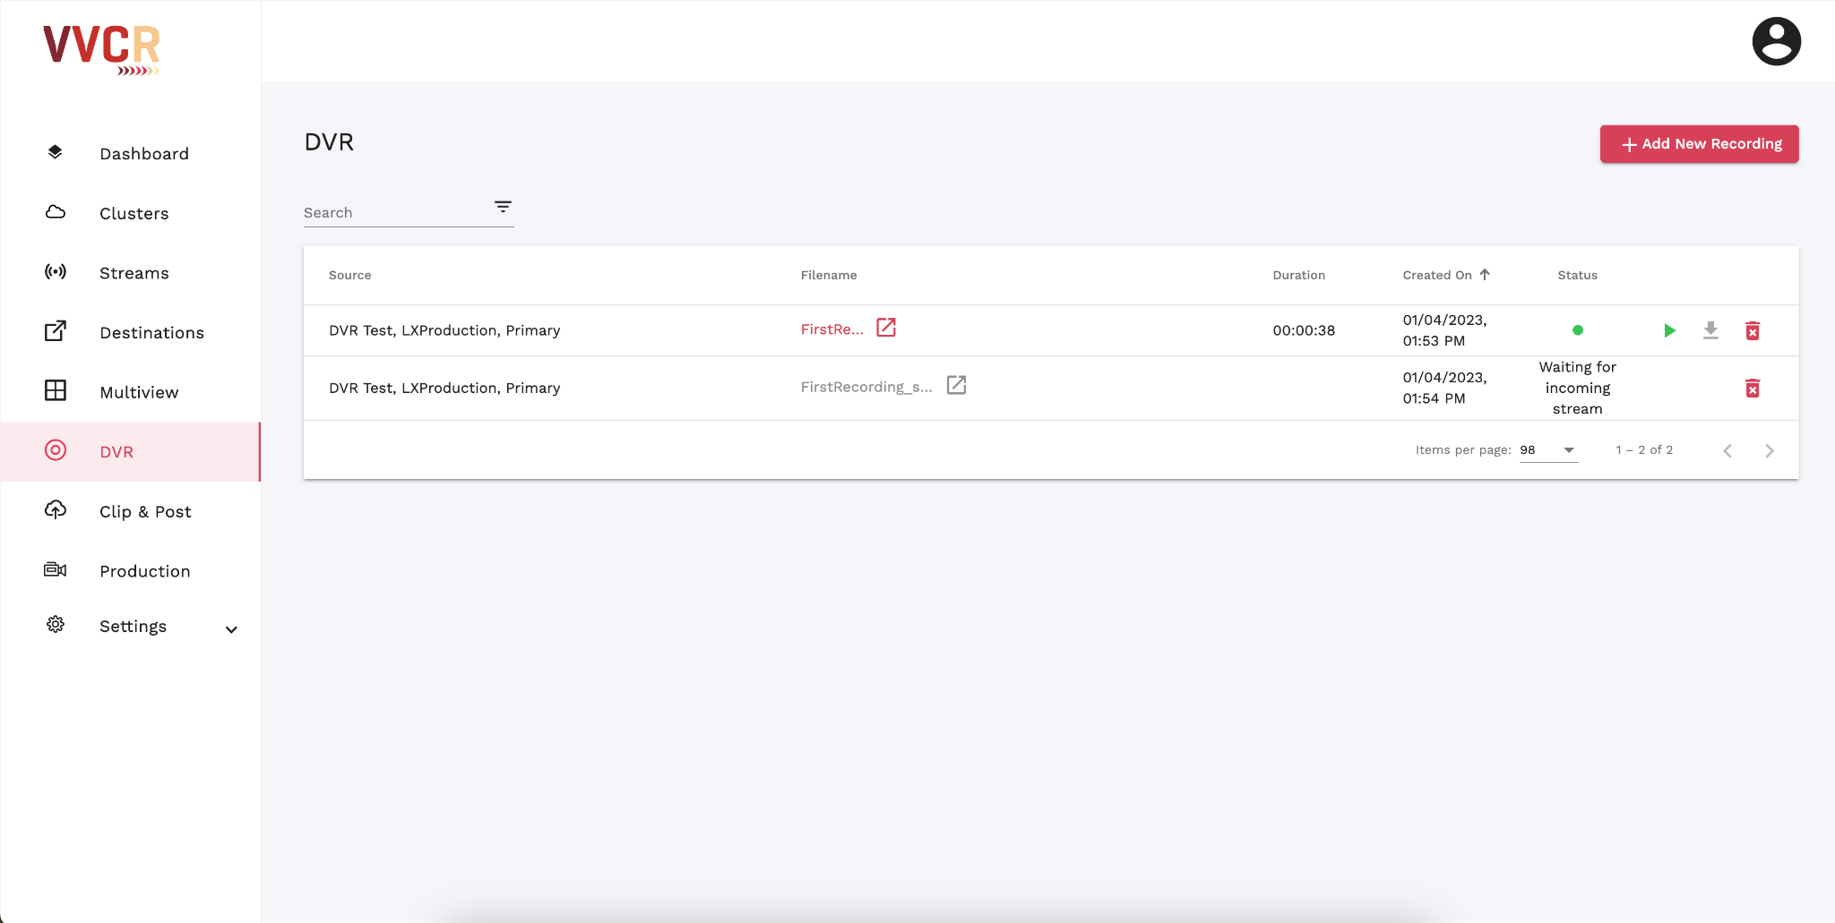
Task: Click the FirstRecording_s... filename
Action: [866, 387]
